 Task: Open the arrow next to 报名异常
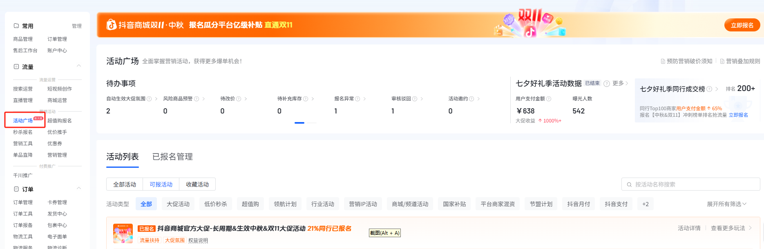(364, 99)
